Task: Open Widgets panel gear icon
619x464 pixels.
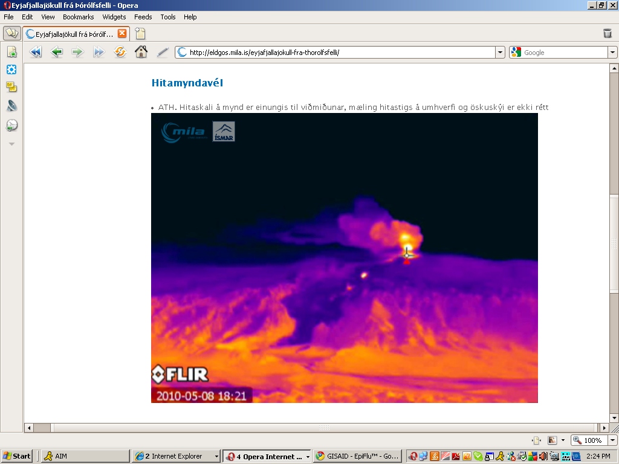Action: click(x=11, y=69)
